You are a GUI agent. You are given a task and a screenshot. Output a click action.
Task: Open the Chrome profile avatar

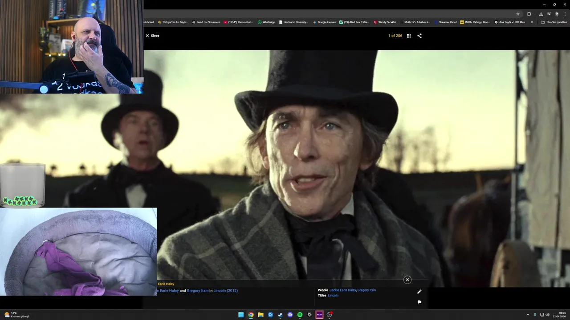coord(557,14)
